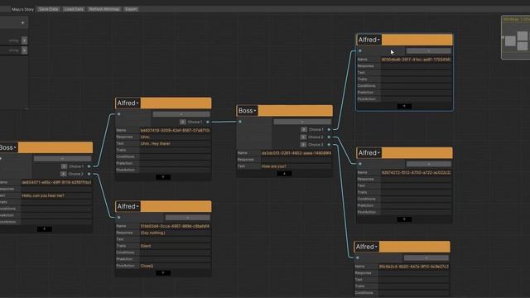Edit Traits field containing 'Silent'
Viewport: 530px width, 298px height.
pyautogui.click(x=175, y=246)
